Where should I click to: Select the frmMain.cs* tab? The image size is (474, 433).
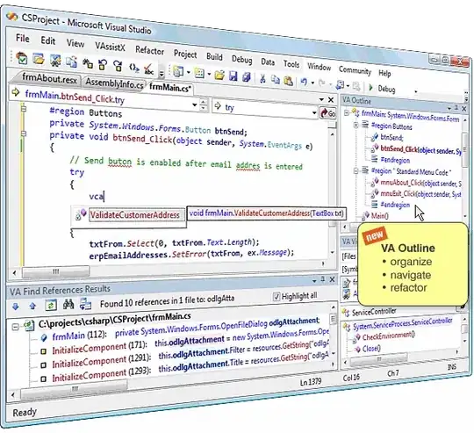(170, 88)
